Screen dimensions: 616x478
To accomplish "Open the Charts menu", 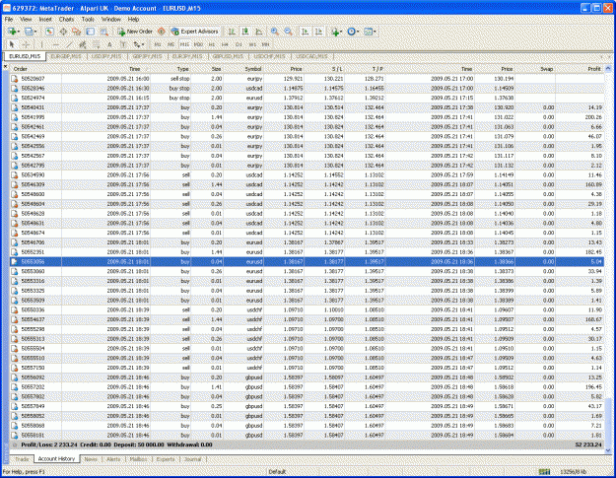I will (66, 19).
